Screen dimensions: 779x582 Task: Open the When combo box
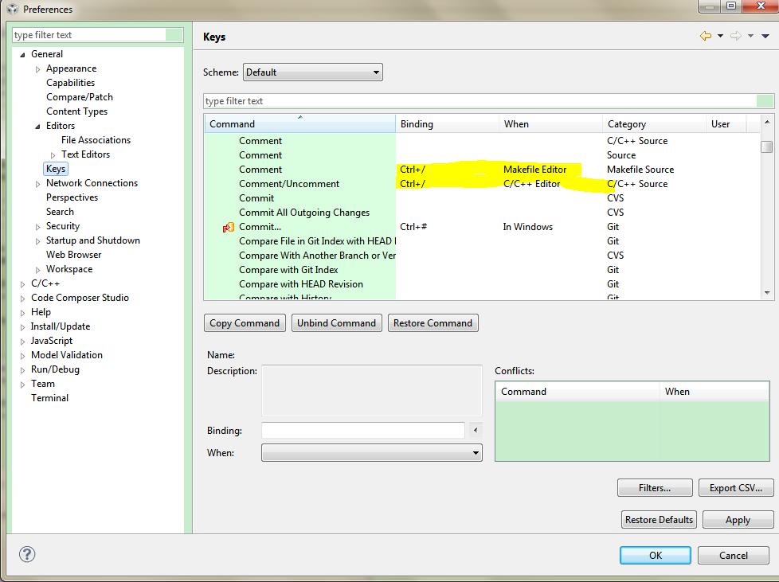pyautogui.click(x=372, y=452)
